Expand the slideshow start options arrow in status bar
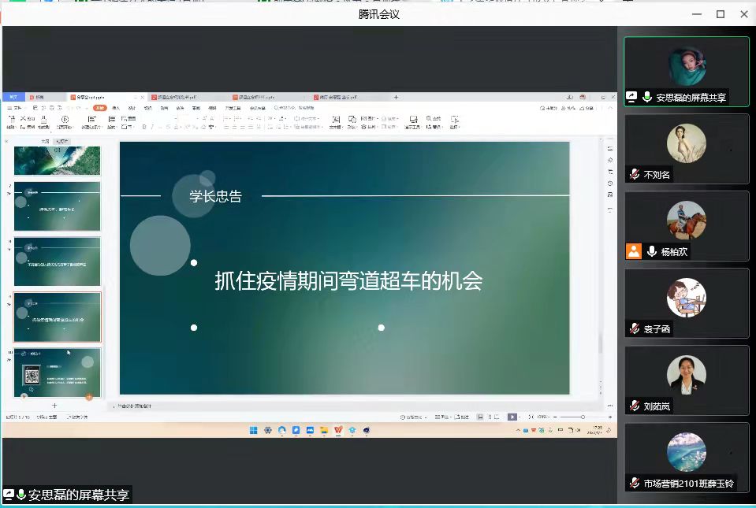Viewport: 756px width, 508px height. 521,417
